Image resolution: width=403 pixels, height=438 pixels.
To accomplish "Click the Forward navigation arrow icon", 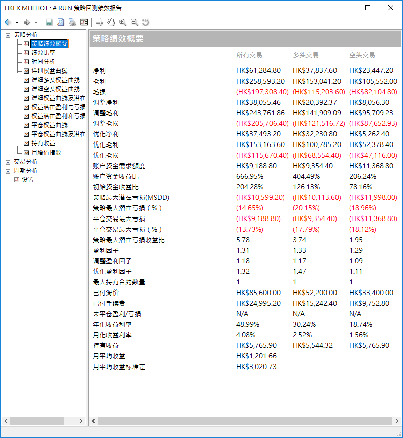I will click(x=27, y=22).
